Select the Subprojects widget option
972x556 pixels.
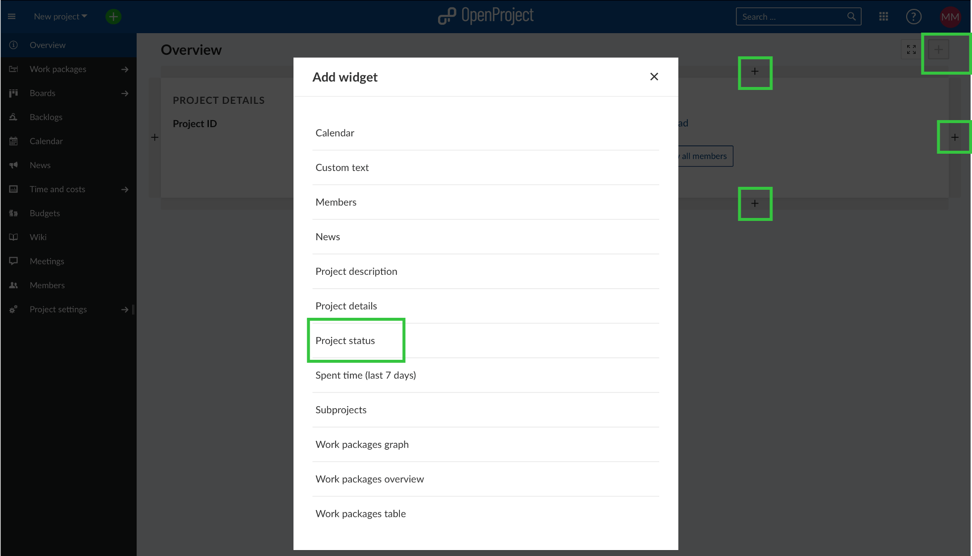pyautogui.click(x=340, y=409)
